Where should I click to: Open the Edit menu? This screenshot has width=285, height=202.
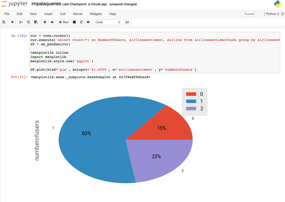point(20,14)
